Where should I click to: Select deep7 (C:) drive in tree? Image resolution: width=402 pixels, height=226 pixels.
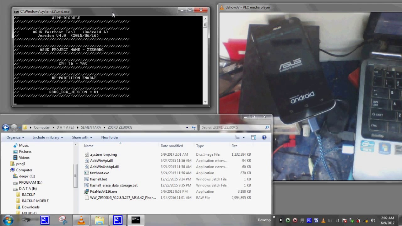(27, 176)
